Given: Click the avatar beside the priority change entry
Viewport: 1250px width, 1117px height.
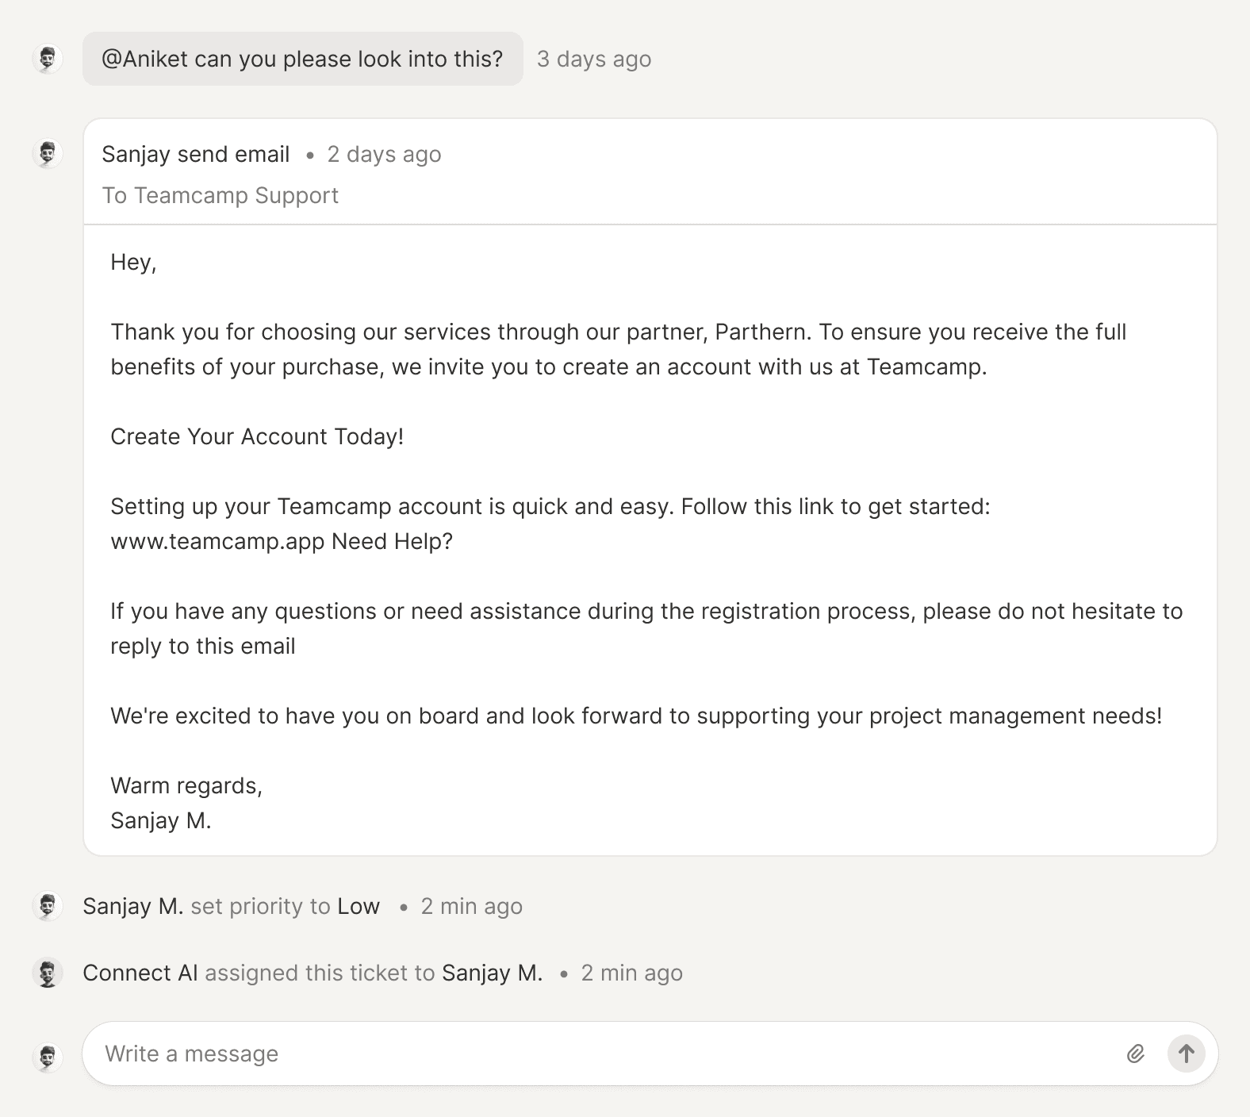Looking at the screenshot, I should 48,906.
